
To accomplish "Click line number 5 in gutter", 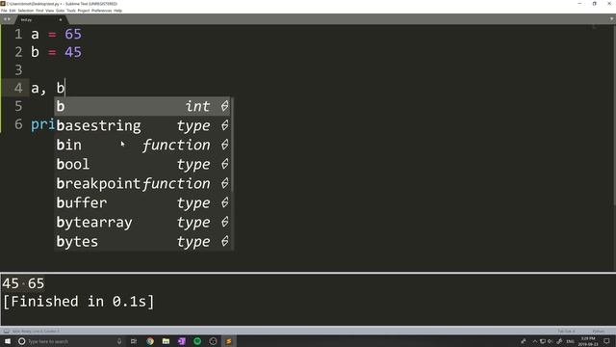I will pos(18,106).
